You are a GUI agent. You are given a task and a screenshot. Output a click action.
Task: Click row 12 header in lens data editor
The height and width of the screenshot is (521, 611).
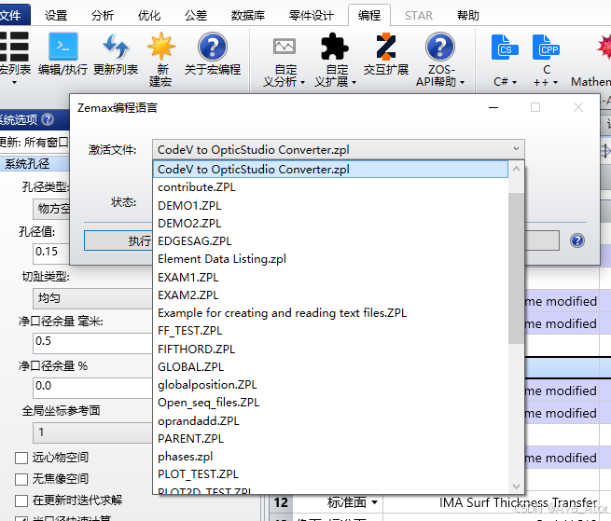pos(281,502)
